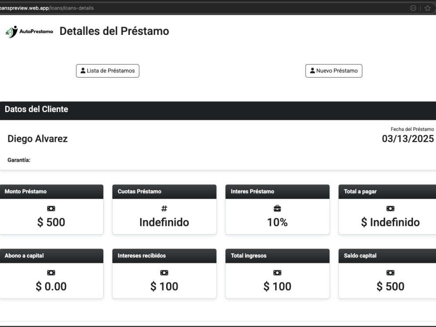Click the Detalles del Préstamo page title
436x327 pixels.
(114, 31)
